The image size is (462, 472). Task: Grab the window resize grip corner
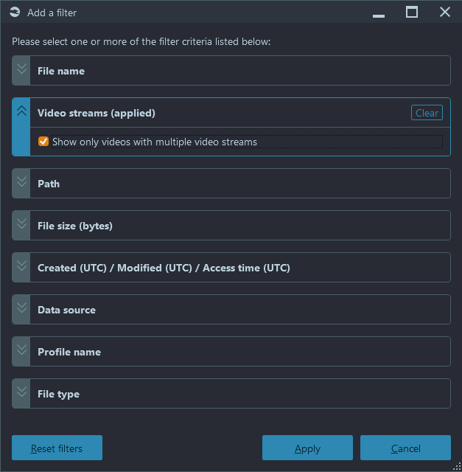point(457,467)
